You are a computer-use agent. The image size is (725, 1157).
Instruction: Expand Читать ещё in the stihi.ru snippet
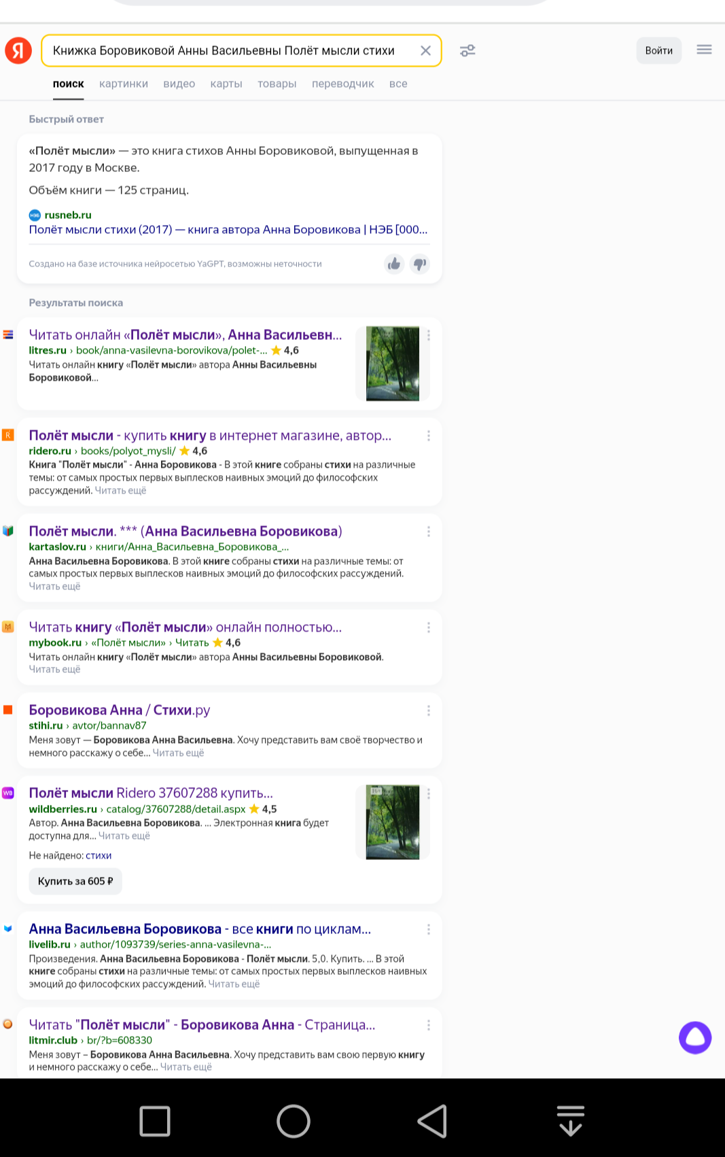(x=178, y=753)
